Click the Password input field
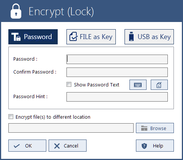This screenshot has height=160, width=183. pos(117,59)
